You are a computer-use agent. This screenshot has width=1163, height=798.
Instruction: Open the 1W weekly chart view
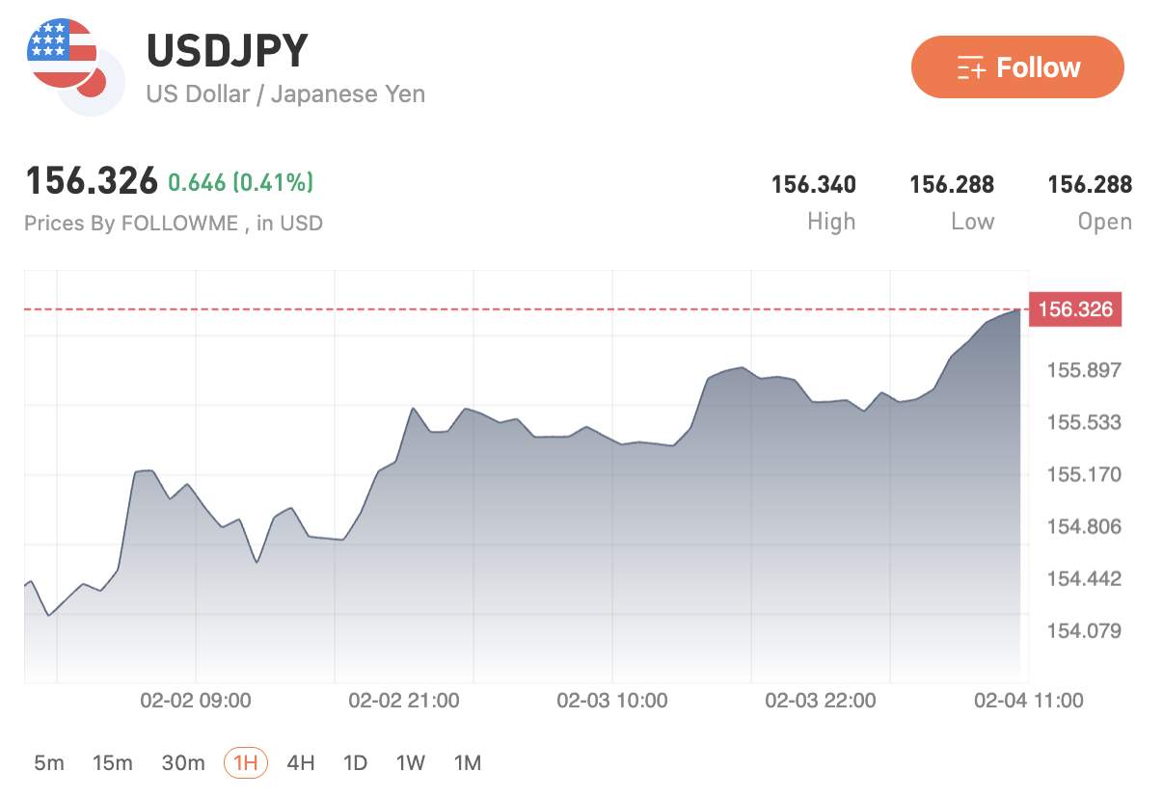click(x=410, y=762)
